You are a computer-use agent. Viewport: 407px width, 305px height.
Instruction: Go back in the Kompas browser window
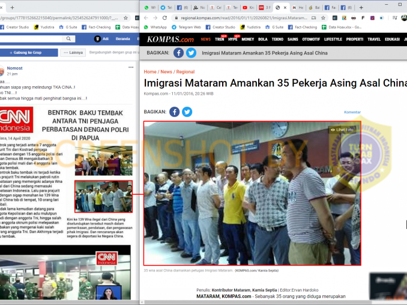point(146,18)
